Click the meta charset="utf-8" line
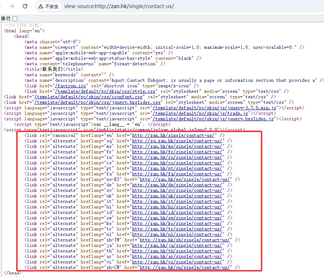Image resolution: width=324 pixels, height=277 pixels. tap(53, 42)
